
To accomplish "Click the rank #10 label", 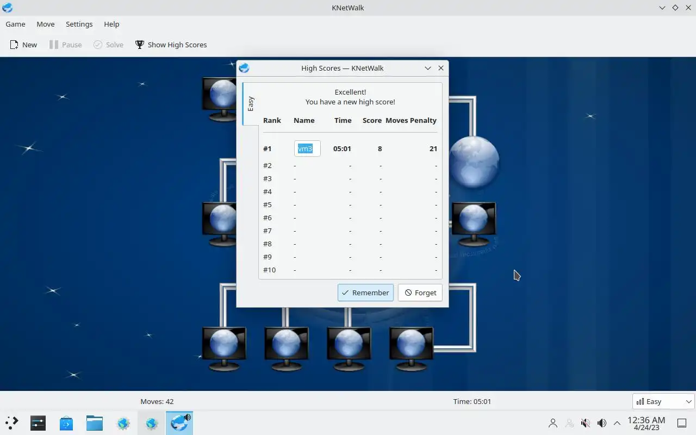I will click(269, 270).
